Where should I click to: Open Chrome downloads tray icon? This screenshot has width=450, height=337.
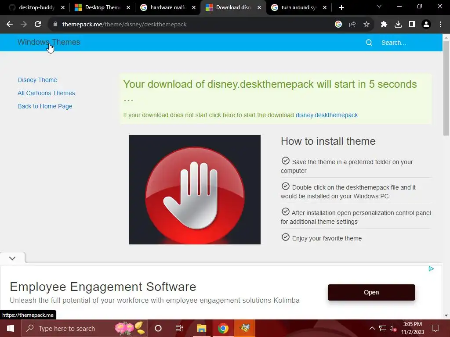pyautogui.click(x=398, y=25)
